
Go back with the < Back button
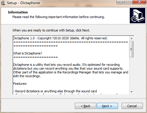click(85, 106)
